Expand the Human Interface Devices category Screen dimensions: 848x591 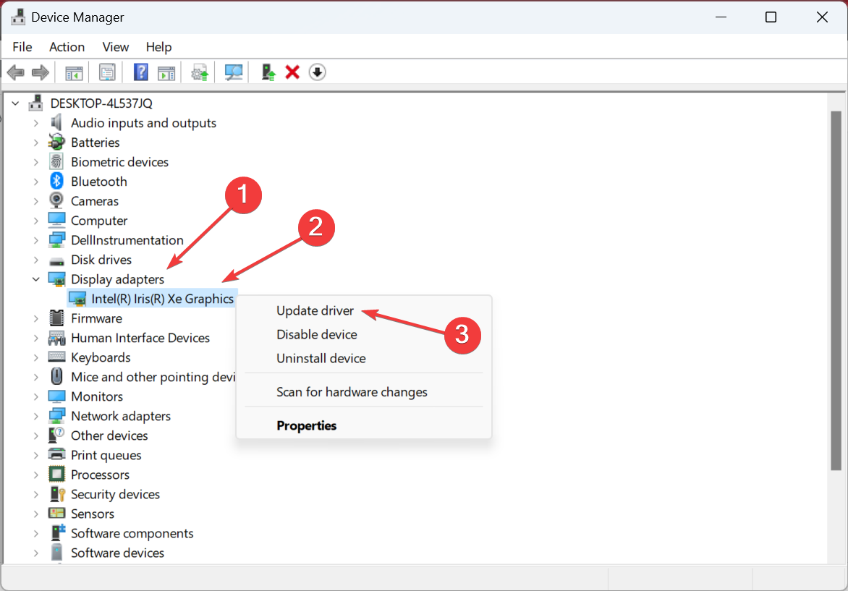[x=35, y=337]
